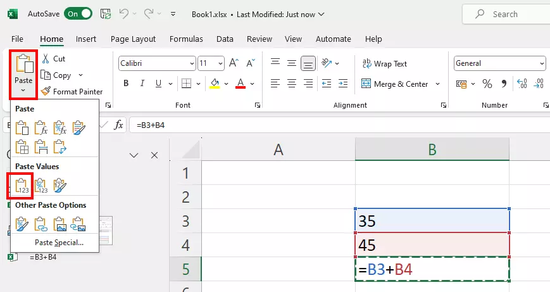Open the font size dropdown
Image resolution: width=550 pixels, height=292 pixels.
click(220, 63)
